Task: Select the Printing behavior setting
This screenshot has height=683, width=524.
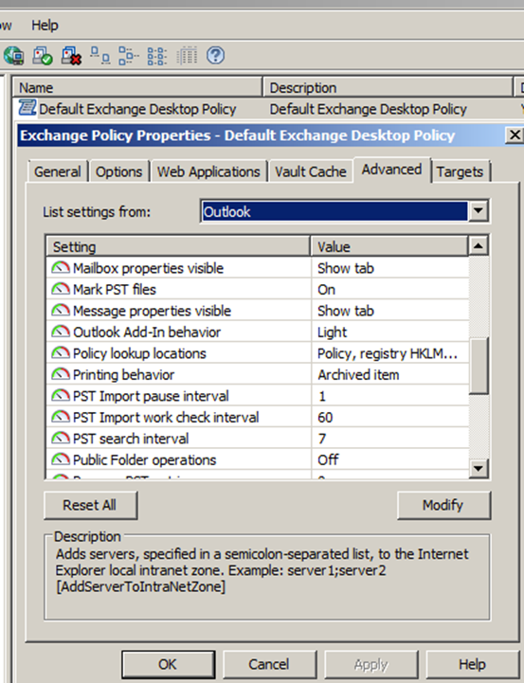Action: click(x=258, y=374)
